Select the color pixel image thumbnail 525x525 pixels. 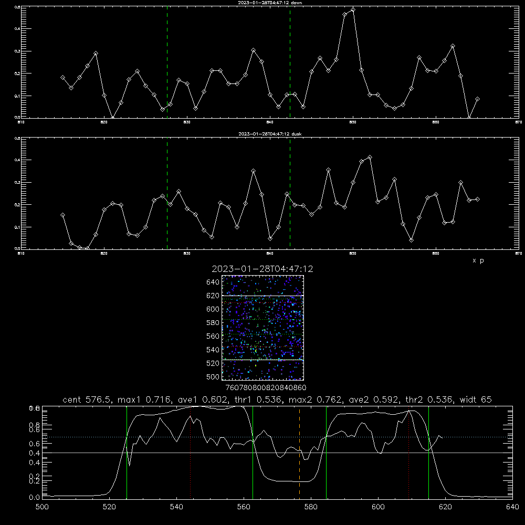pos(263,328)
